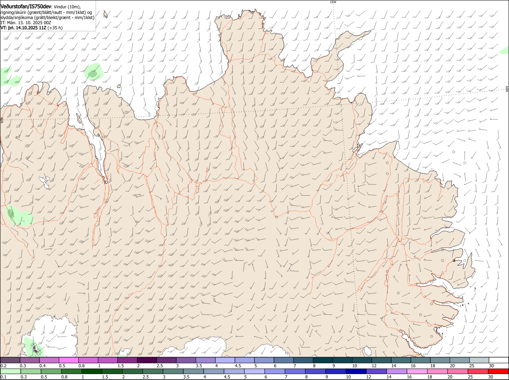Pick the lavender swatch at 4, upper legend
Image resolution: width=509 pixels, height=380 pixels.
(225, 360)
